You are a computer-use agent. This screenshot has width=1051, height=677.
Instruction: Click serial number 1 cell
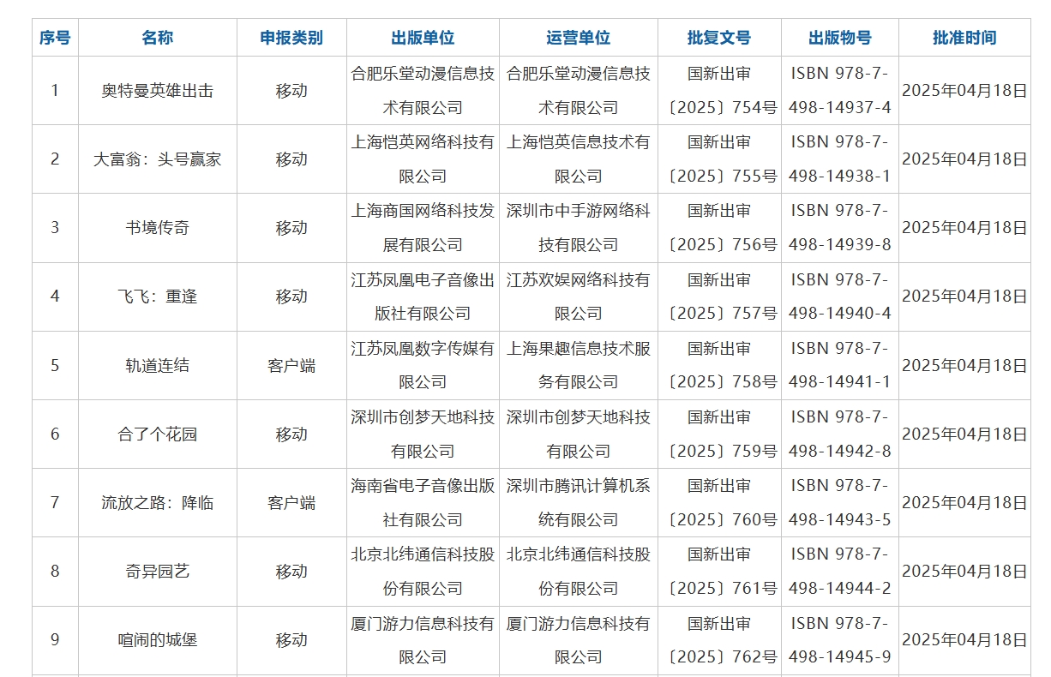tap(55, 91)
